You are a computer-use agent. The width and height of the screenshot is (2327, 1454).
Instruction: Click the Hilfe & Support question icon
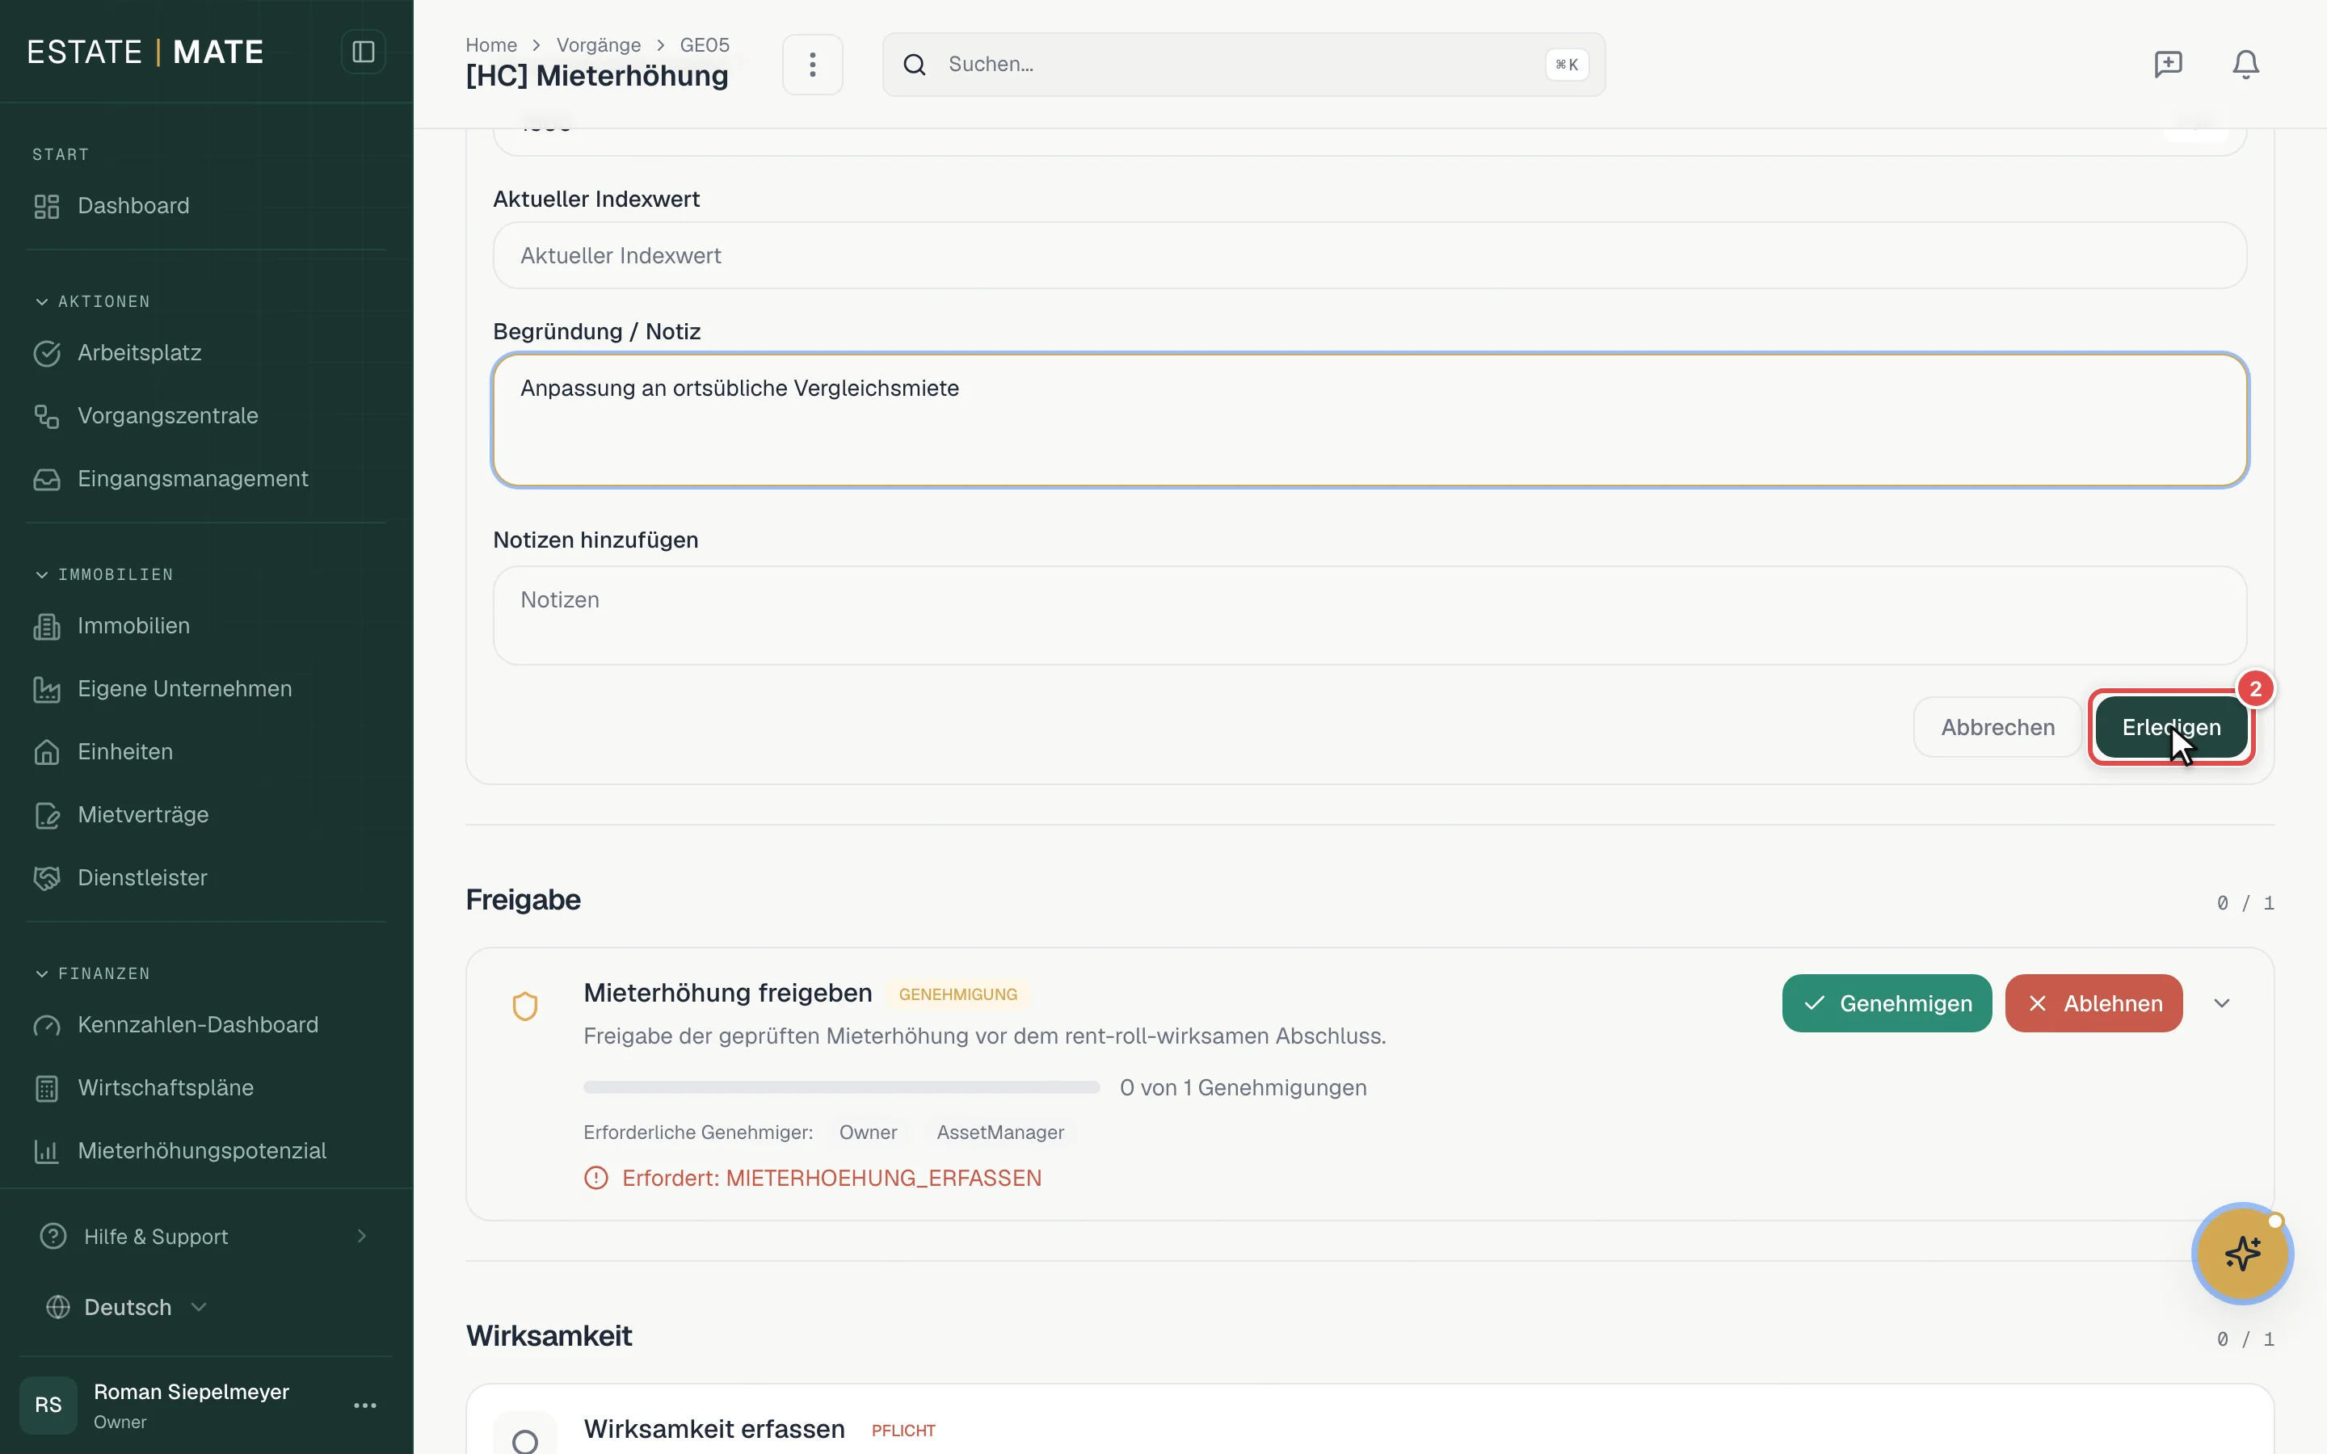point(54,1236)
